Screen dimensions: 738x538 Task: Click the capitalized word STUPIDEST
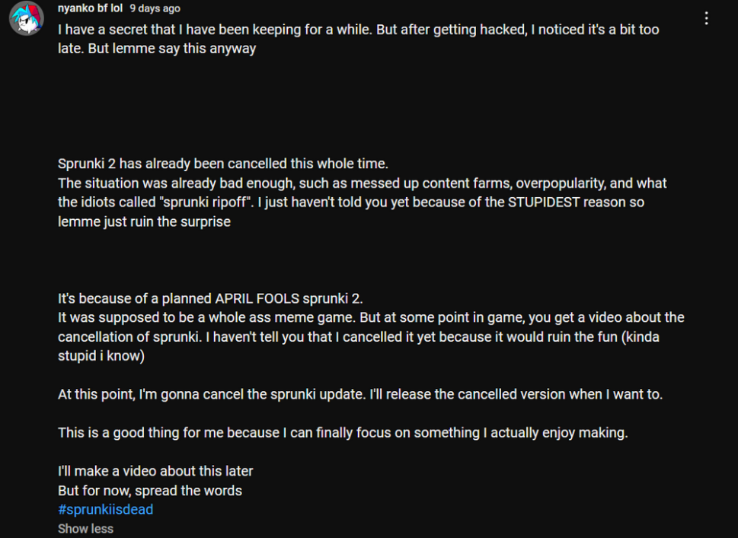pos(544,202)
